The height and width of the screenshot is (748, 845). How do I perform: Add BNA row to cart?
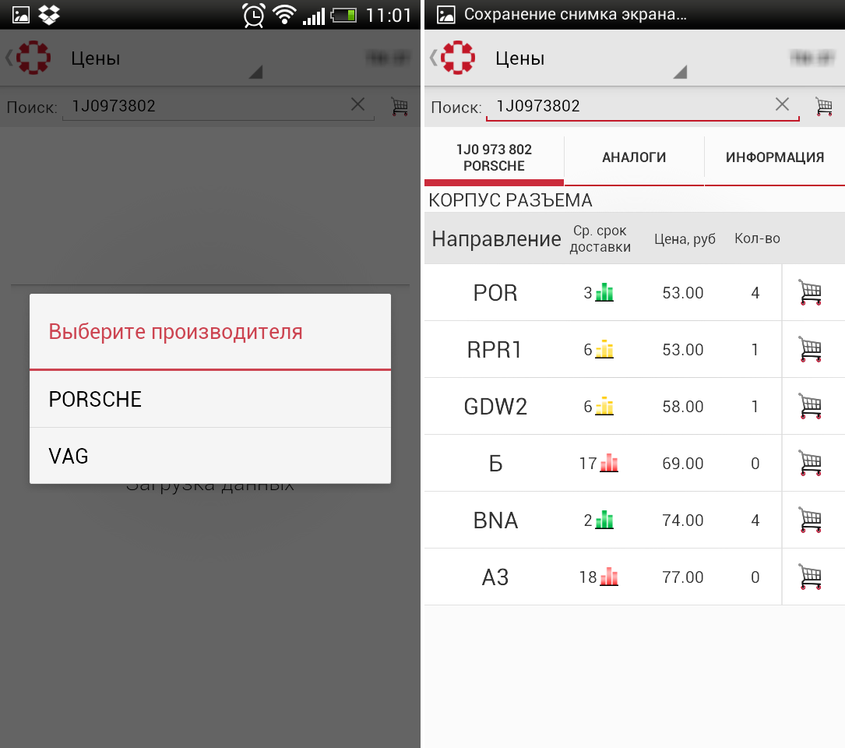tap(810, 520)
